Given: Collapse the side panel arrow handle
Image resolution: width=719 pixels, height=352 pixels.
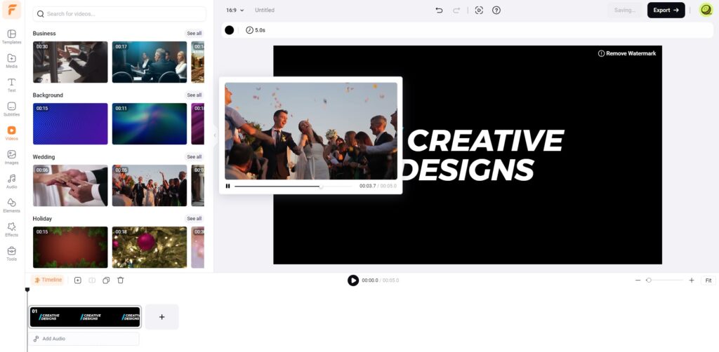Looking at the screenshot, I should [x=215, y=135].
